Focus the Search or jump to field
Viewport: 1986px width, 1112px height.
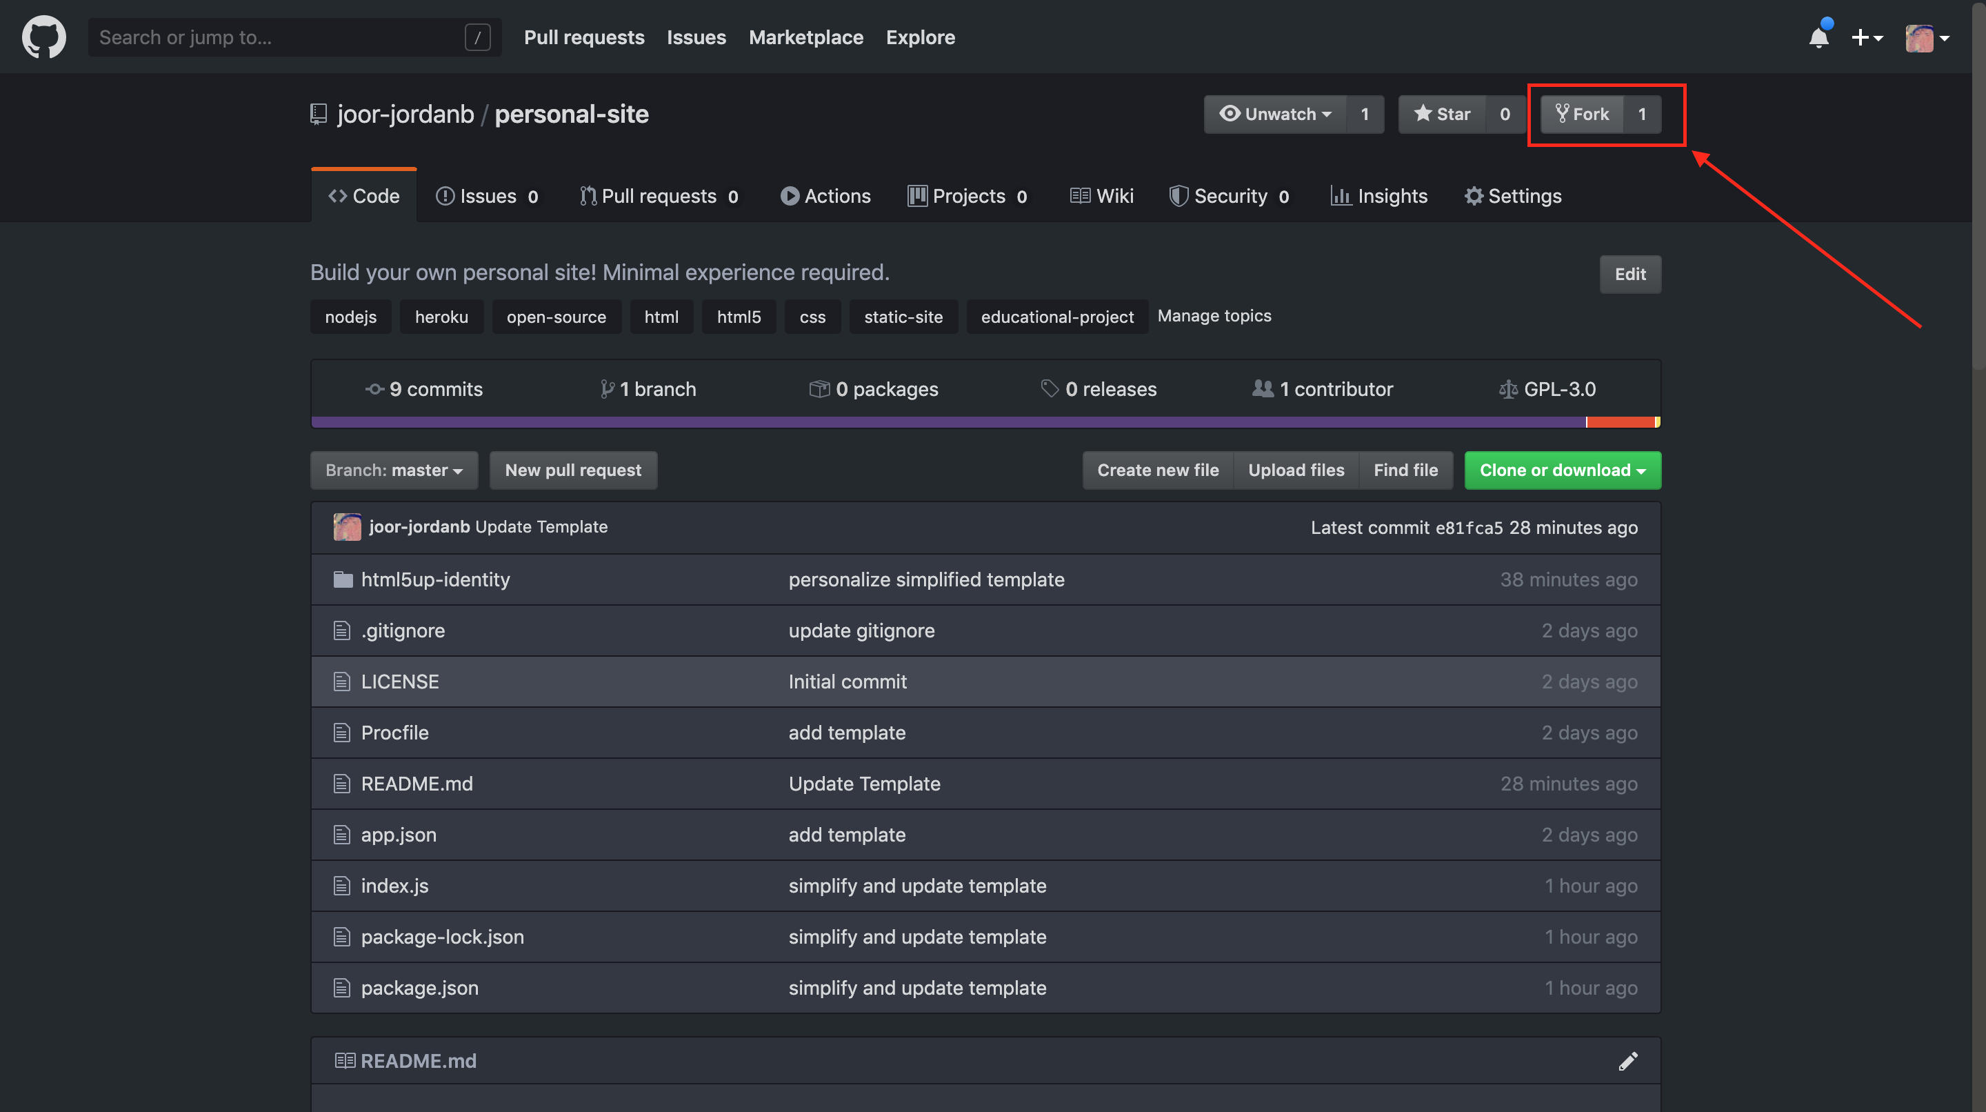294,37
